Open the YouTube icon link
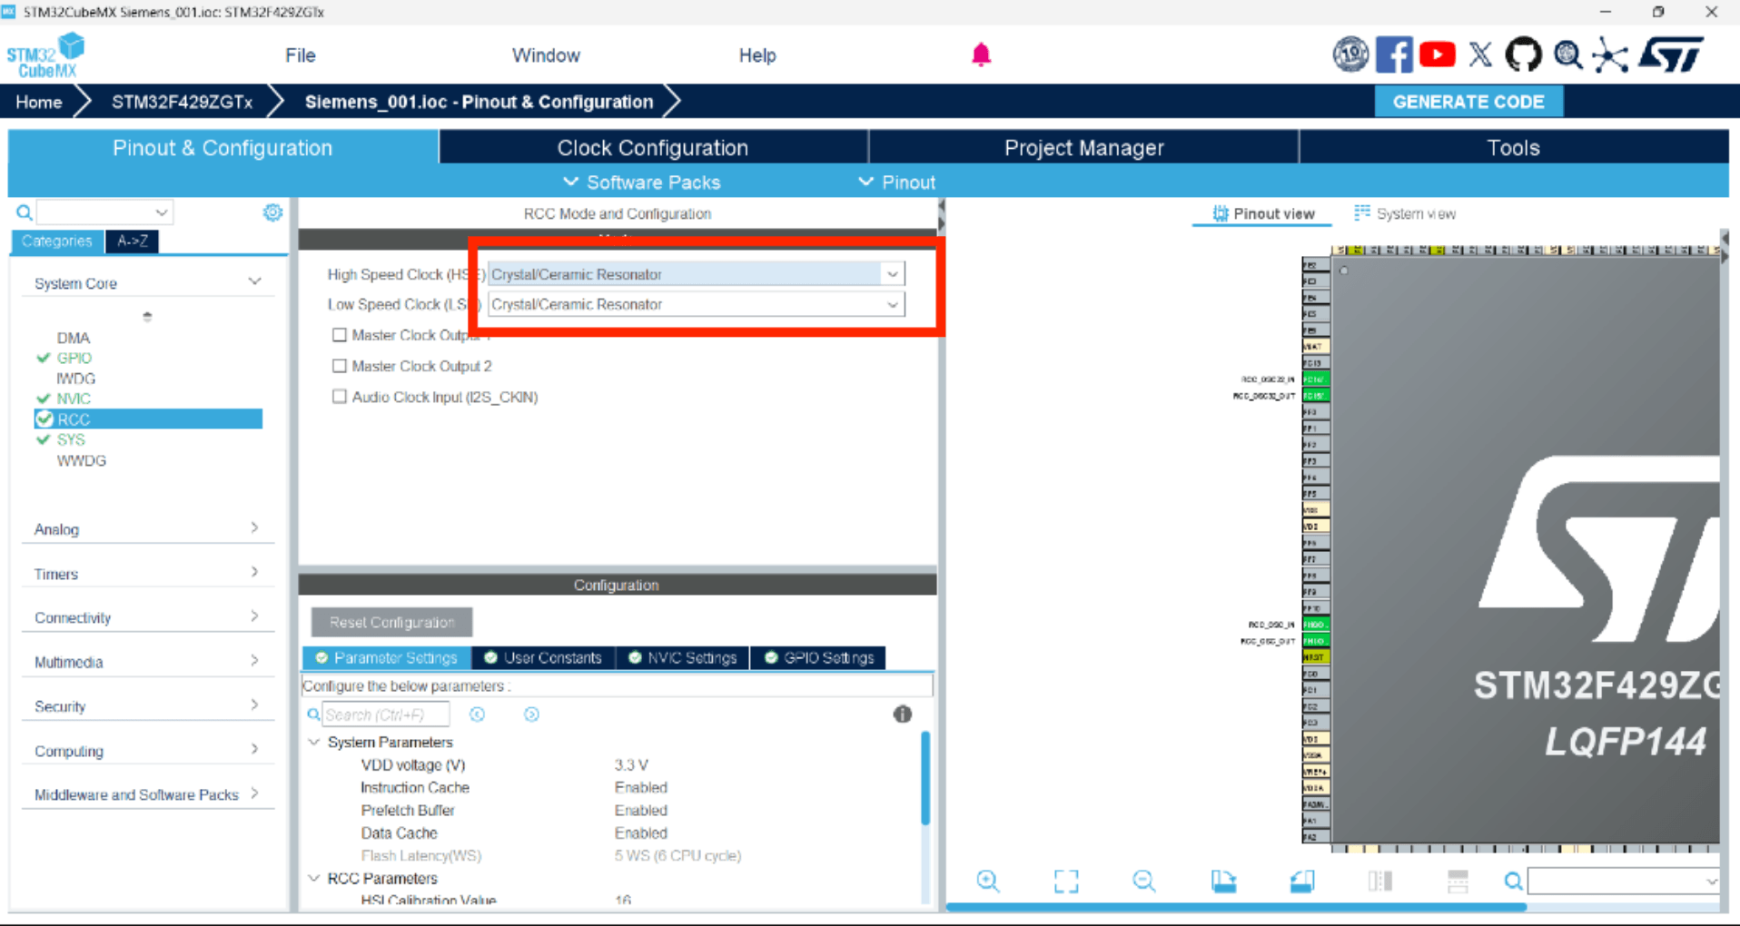Screen dimensions: 1740x926 point(1437,55)
